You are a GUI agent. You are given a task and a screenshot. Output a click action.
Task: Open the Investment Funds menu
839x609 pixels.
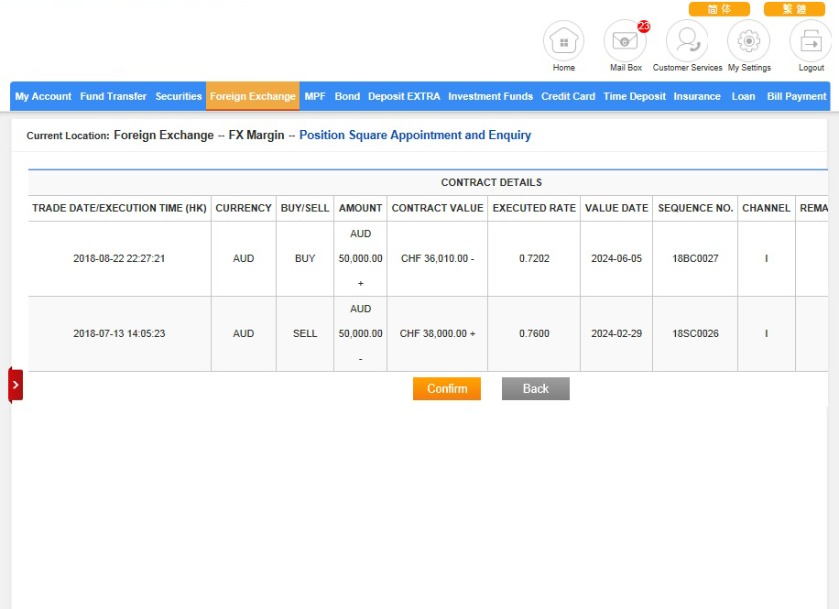490,96
